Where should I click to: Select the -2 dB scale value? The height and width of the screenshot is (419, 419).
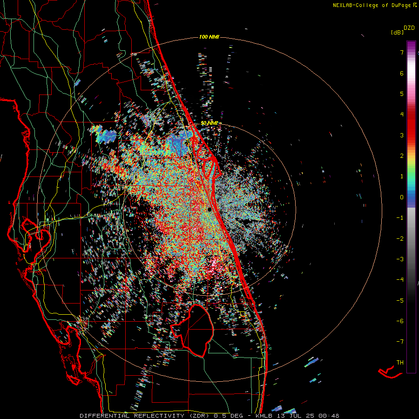[400, 239]
